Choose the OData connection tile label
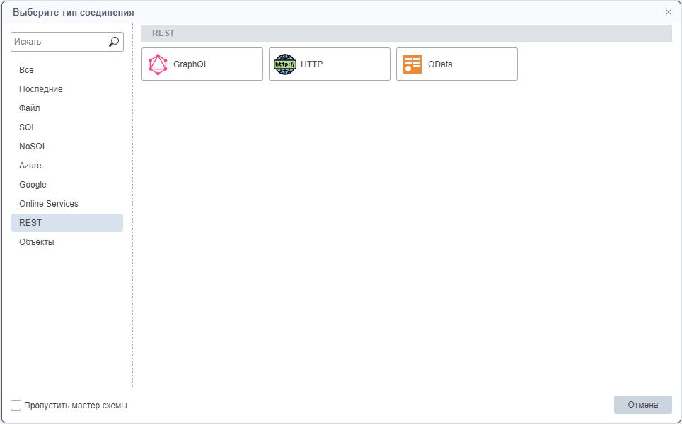The height and width of the screenshot is (424, 682). tap(440, 64)
